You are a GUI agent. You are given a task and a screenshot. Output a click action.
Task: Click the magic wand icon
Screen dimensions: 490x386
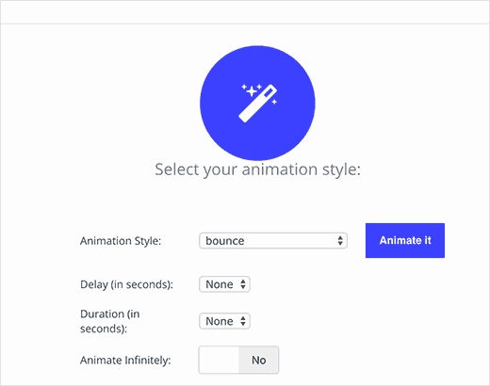tap(258, 103)
